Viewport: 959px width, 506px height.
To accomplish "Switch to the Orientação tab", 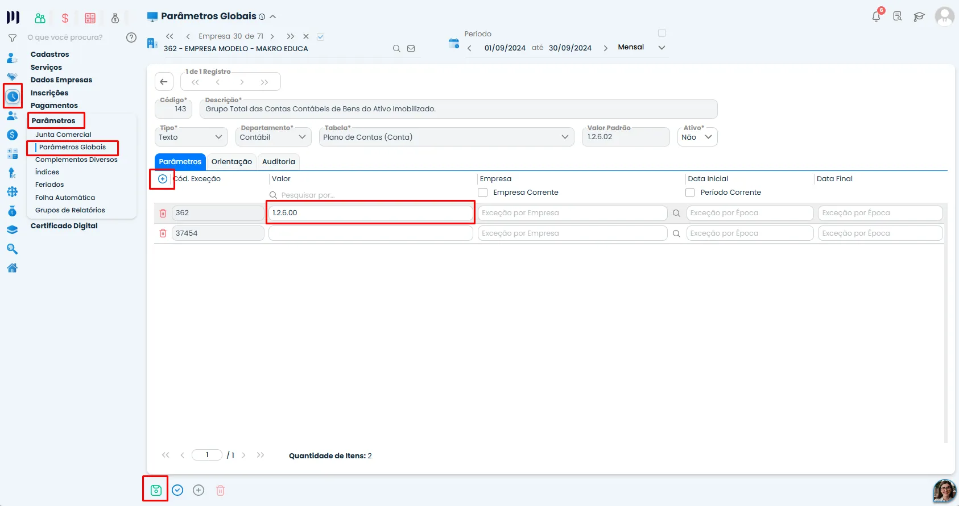I will pos(232,162).
